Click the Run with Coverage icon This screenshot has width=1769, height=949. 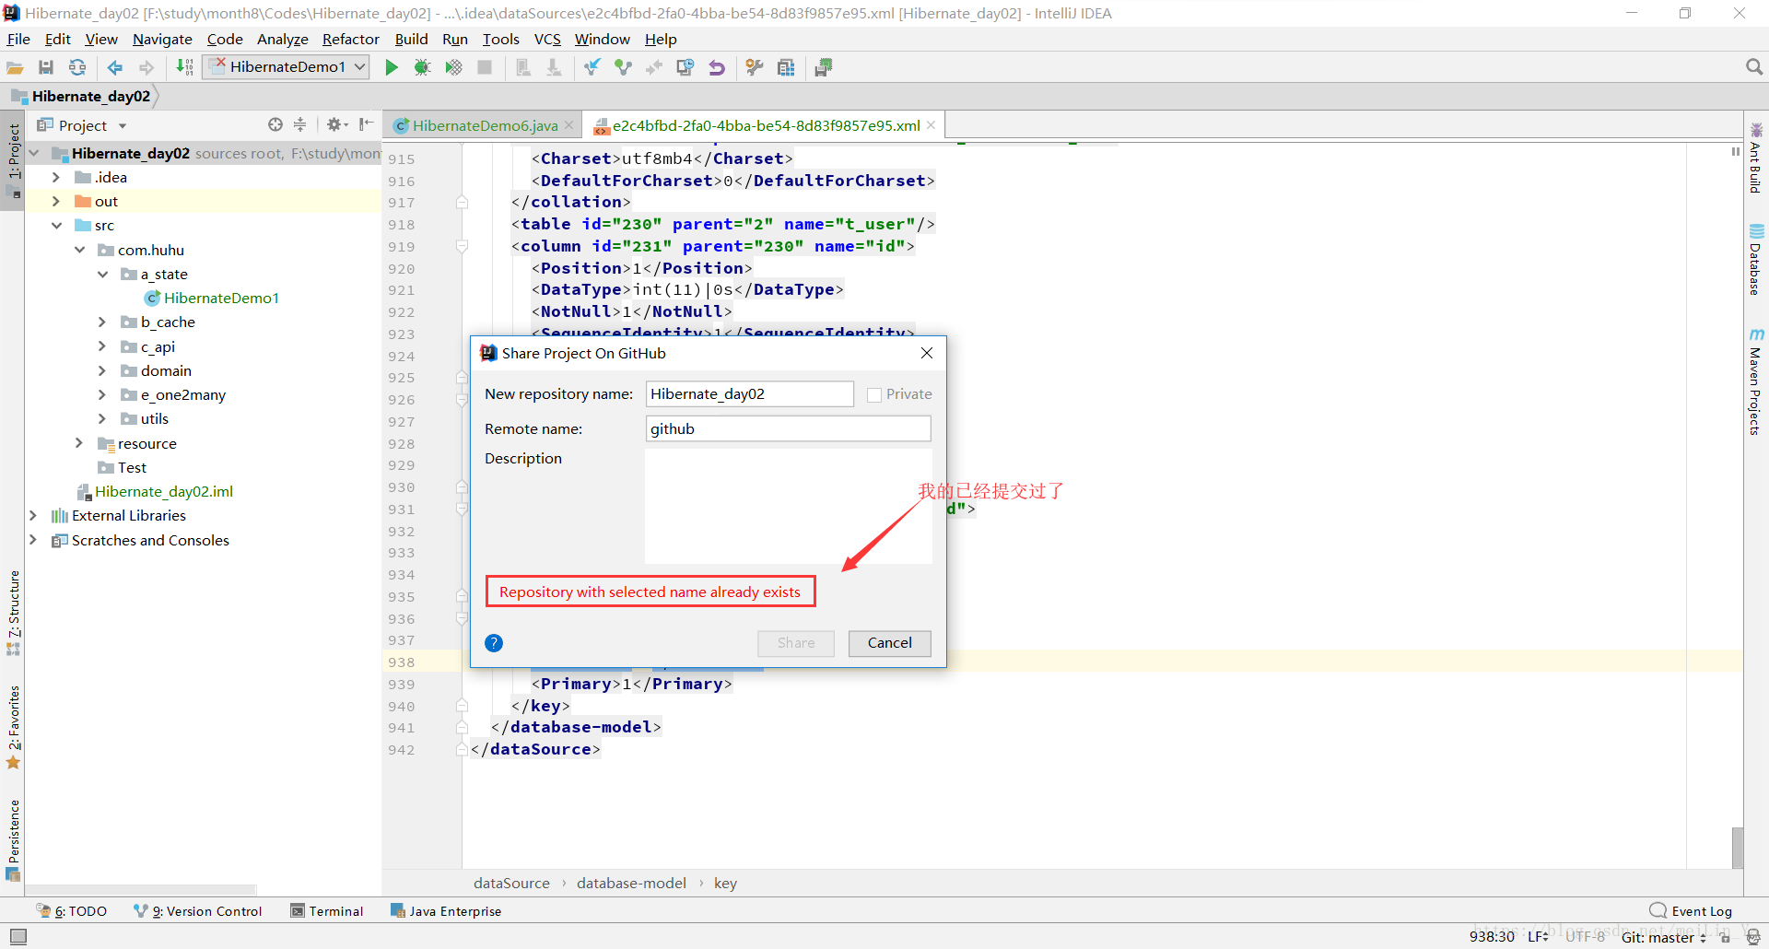[x=453, y=67]
